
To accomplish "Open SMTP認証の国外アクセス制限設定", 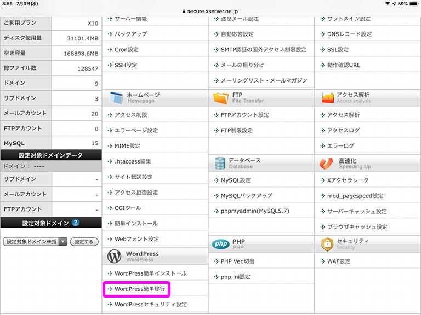I will click(263, 50).
